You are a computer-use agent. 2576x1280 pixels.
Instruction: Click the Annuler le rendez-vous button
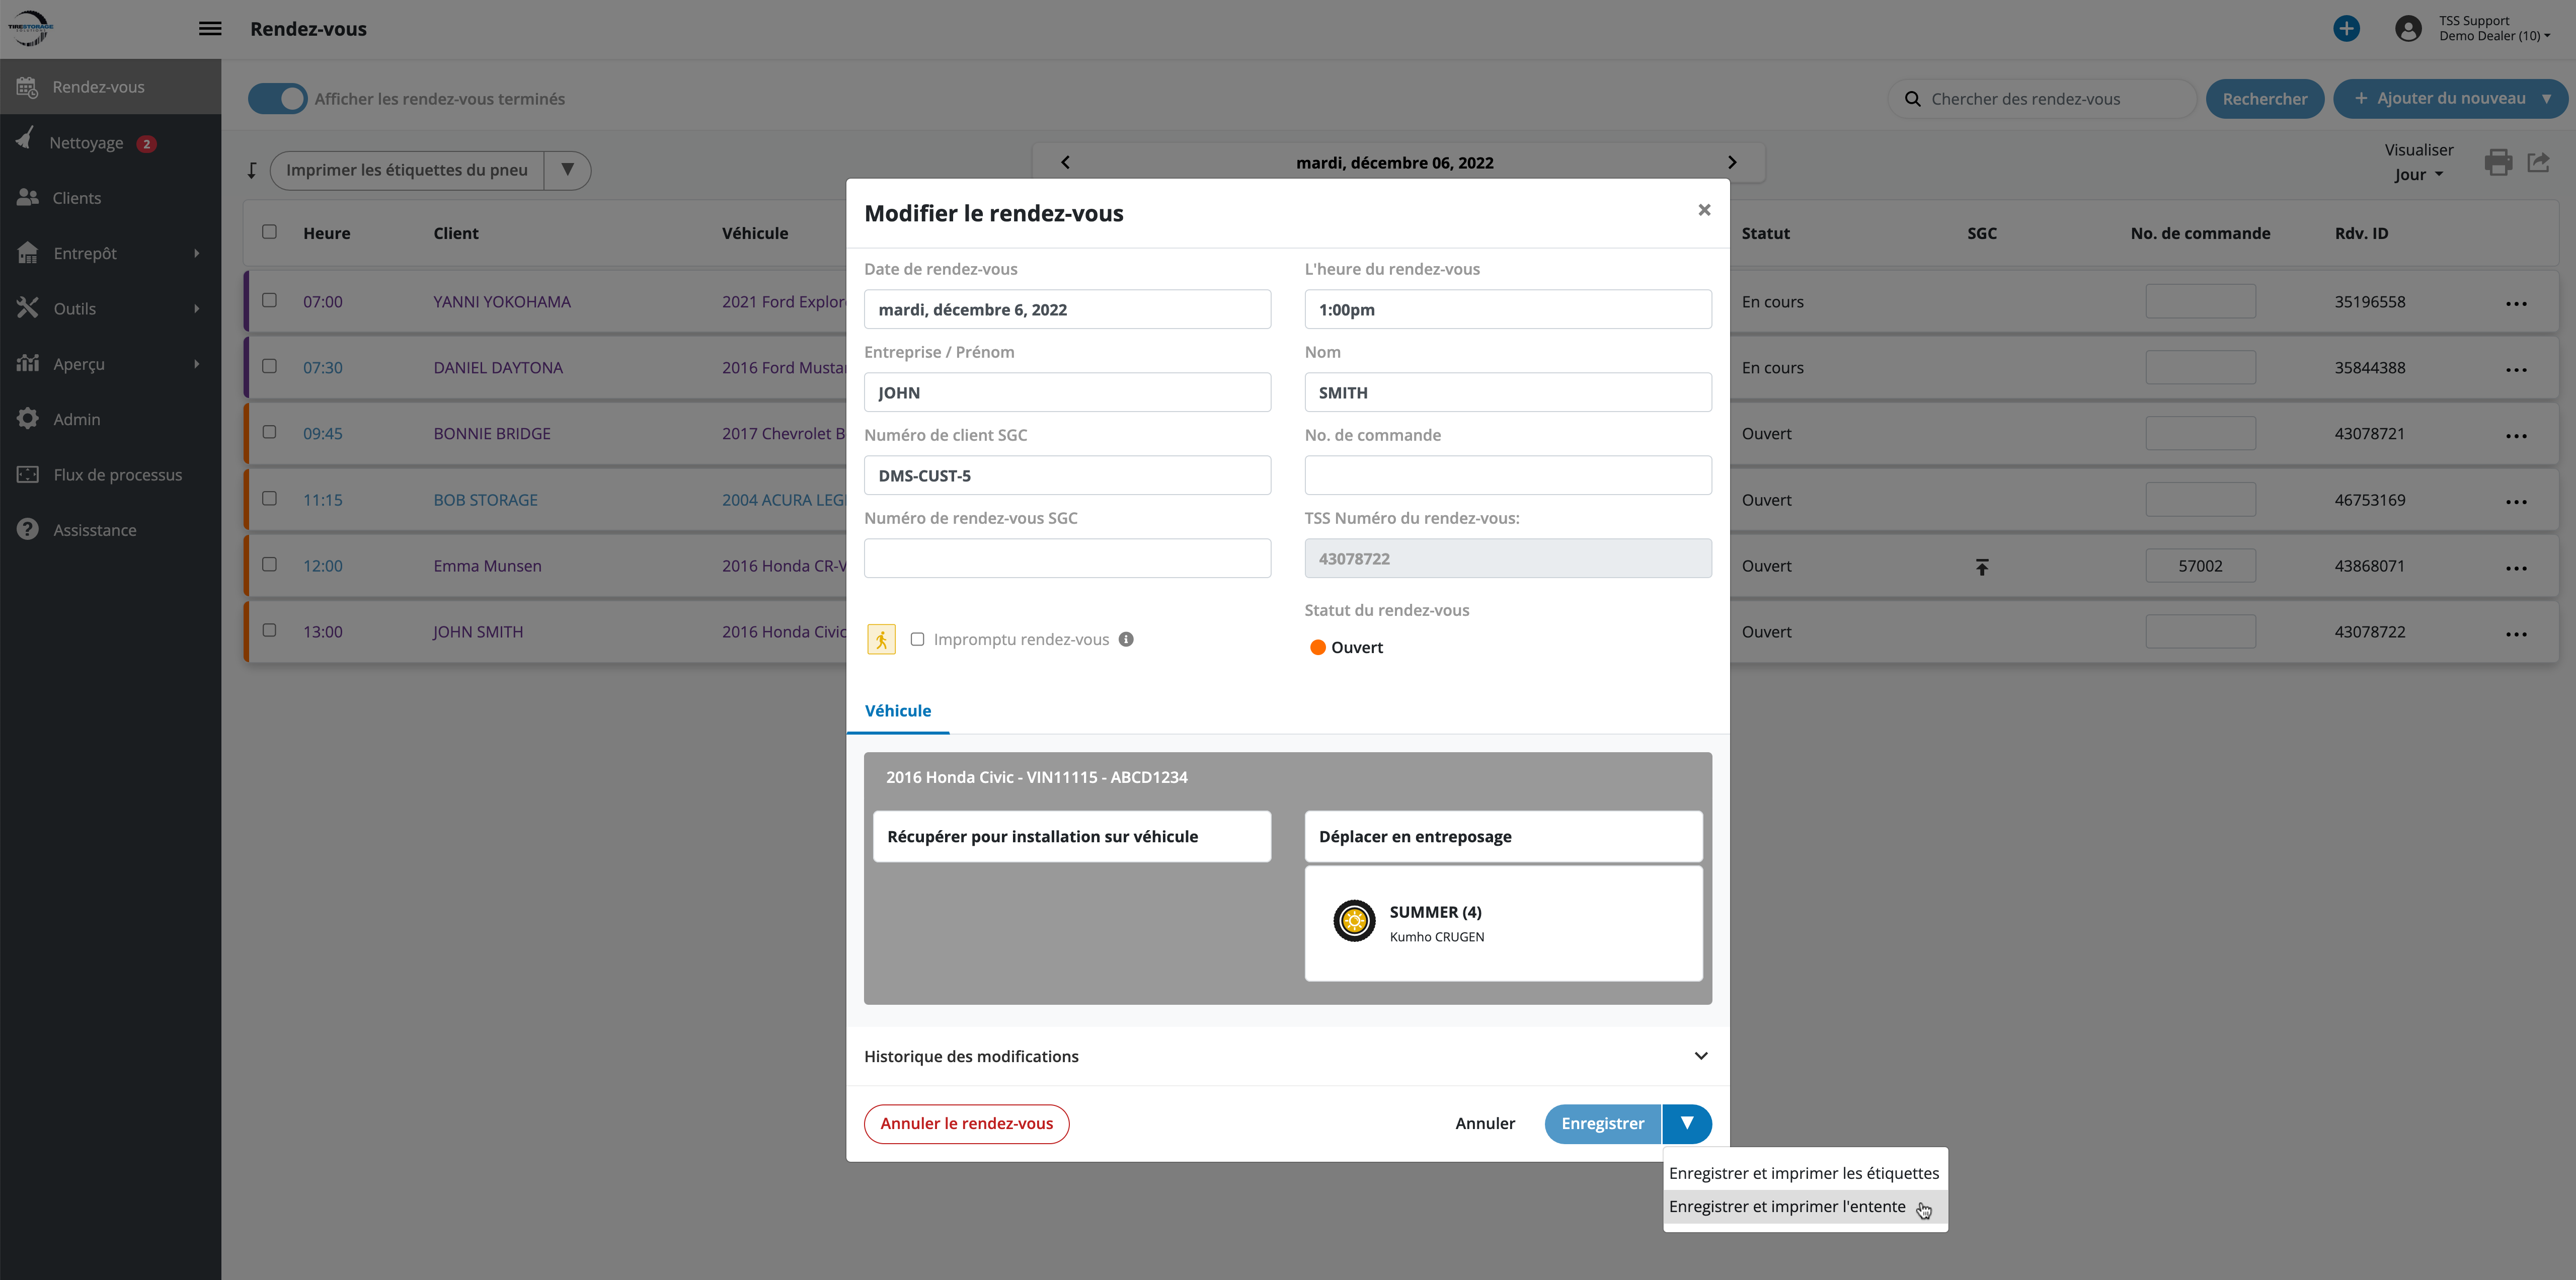966,1124
